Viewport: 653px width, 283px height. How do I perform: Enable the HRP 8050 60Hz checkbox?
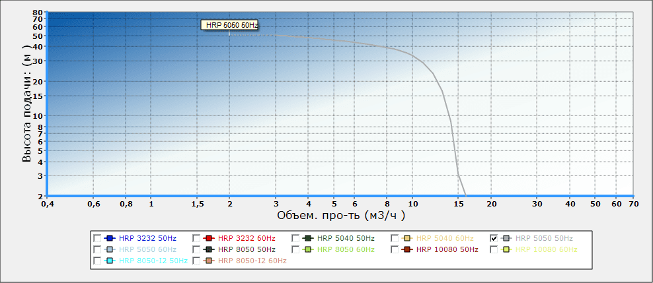pos(295,249)
